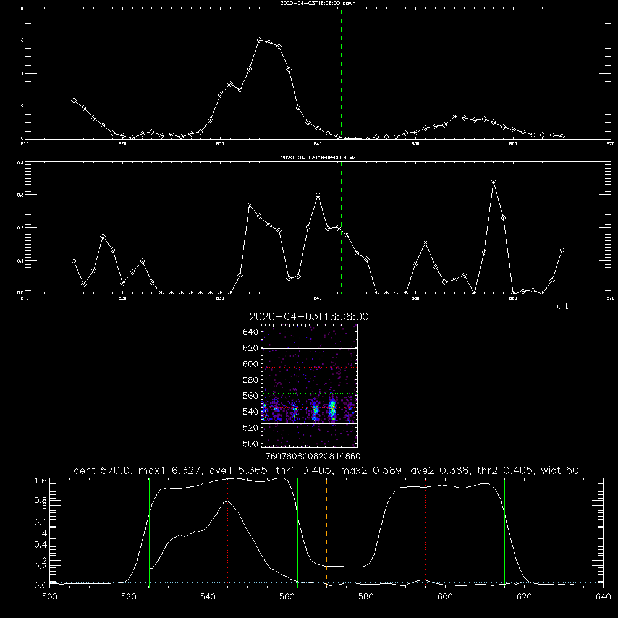Open the colored spectrogram image
618x618 pixels.
point(310,386)
